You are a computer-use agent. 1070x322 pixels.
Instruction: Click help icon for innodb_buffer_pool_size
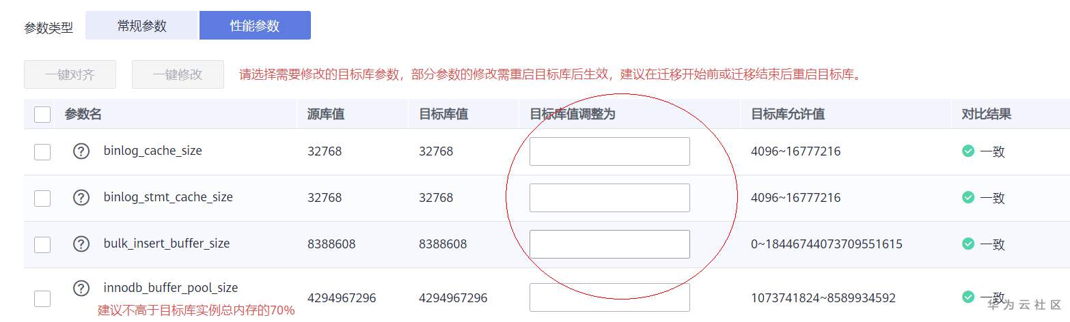[81, 289]
